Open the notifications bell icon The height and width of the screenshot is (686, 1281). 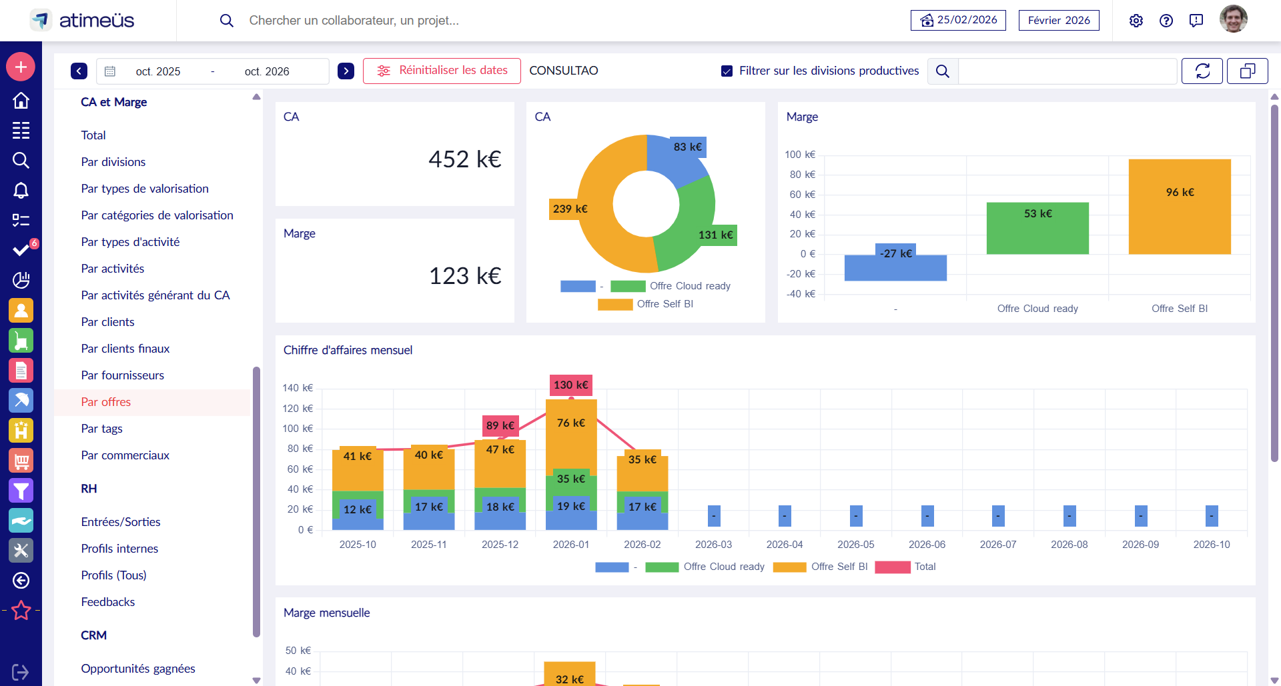coord(21,191)
